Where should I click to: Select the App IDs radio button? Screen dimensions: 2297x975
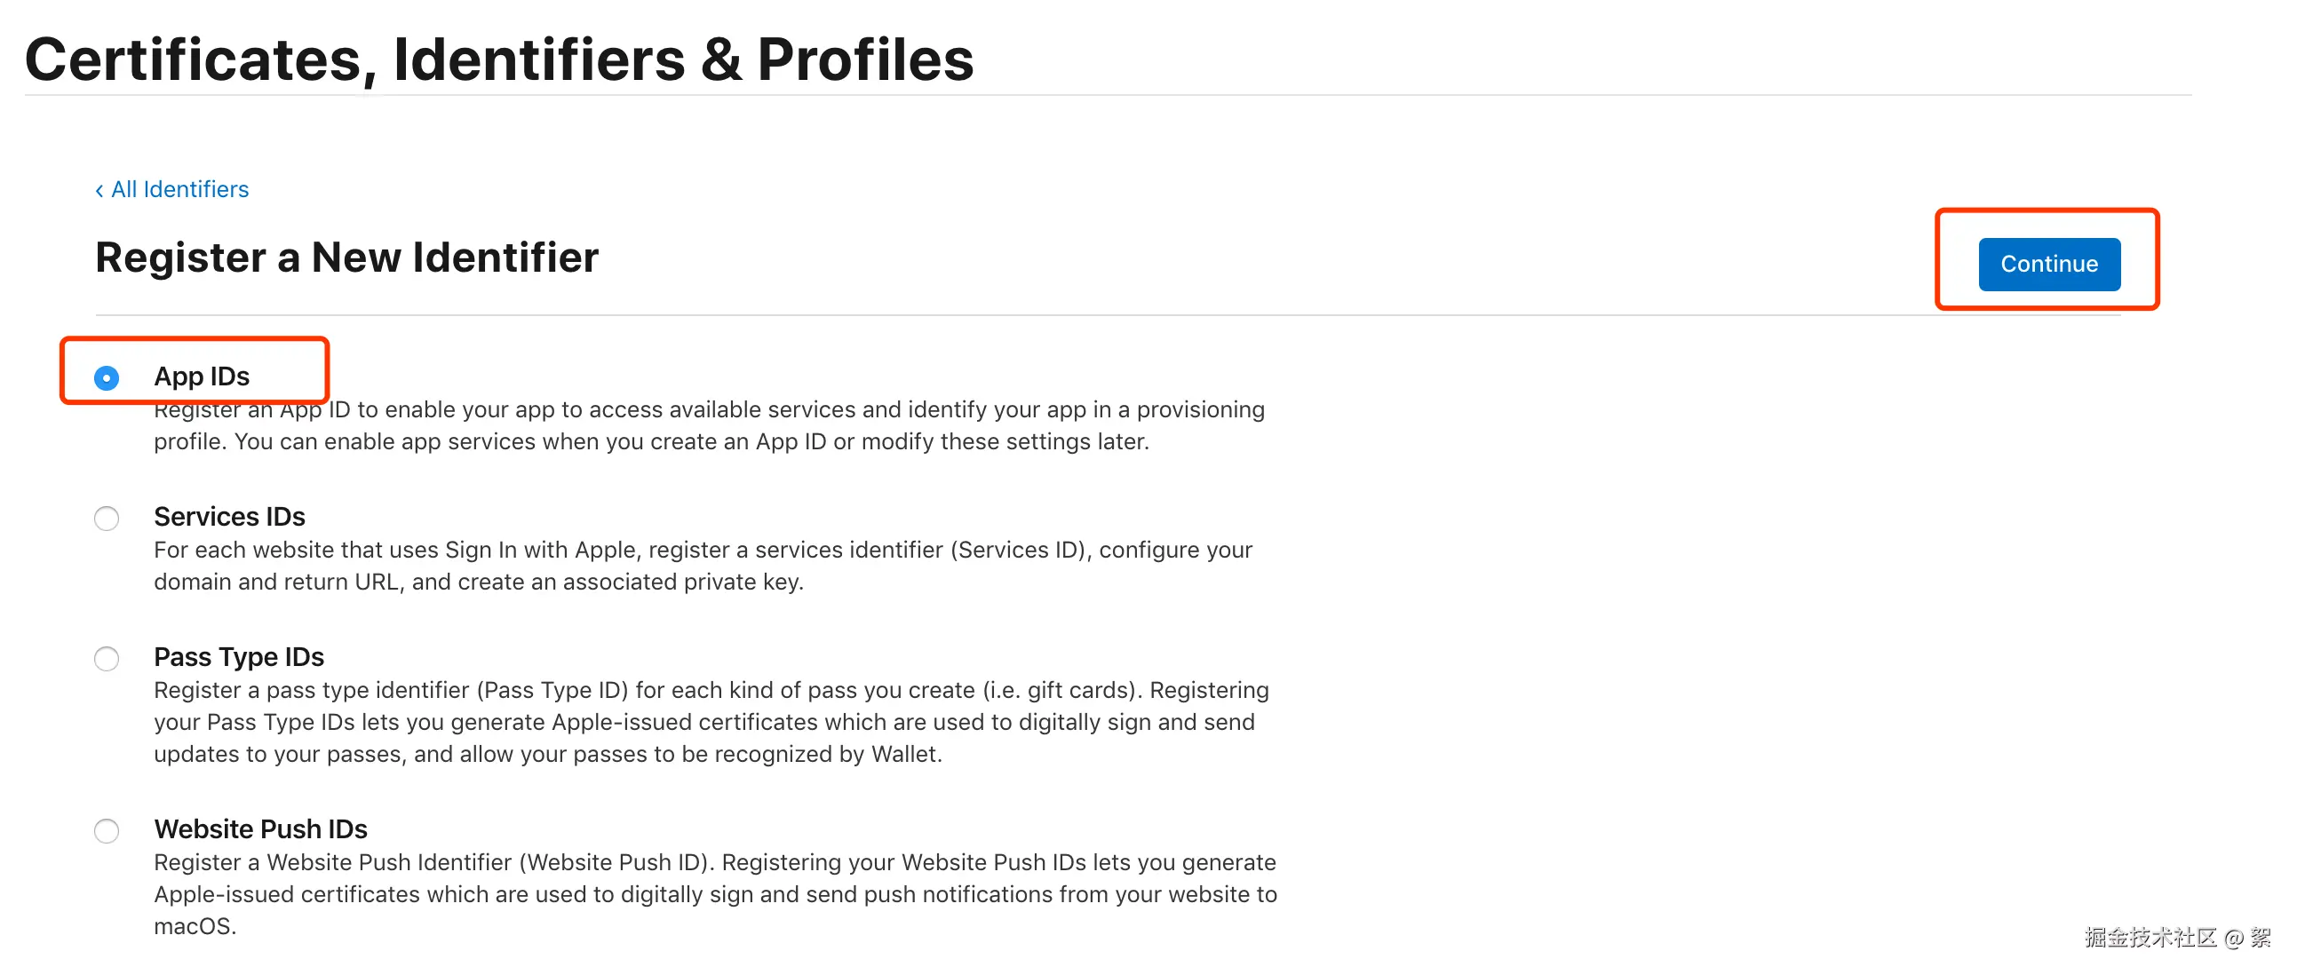tap(107, 378)
